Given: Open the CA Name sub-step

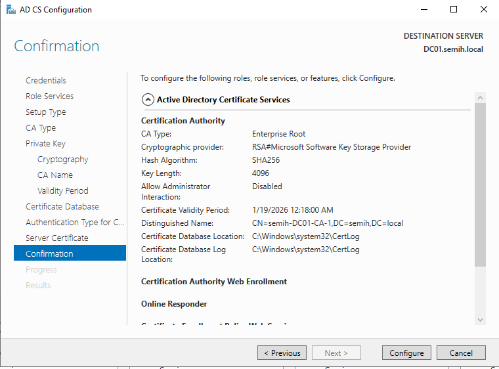Looking at the screenshot, I should (55, 175).
